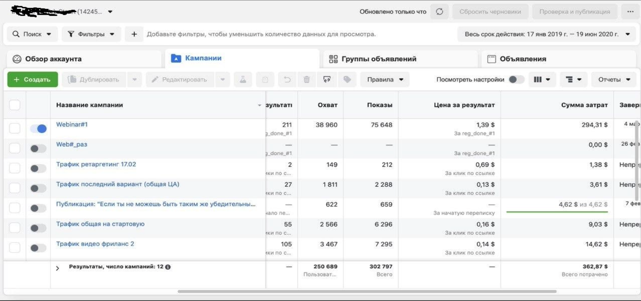641x301 pixels.
Task: Open the breakdown rows icon menu
Action: [x=573, y=79]
